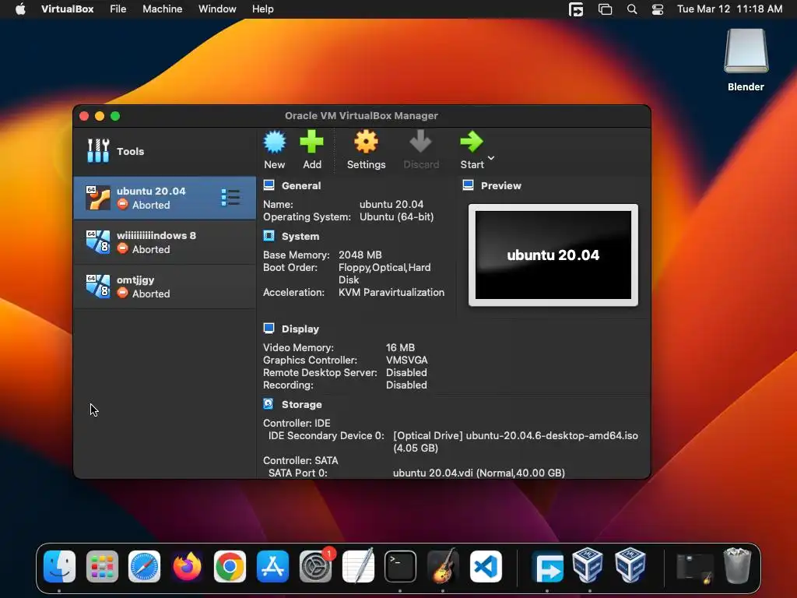
Task: Open the Trash in the dock
Action: click(x=737, y=565)
